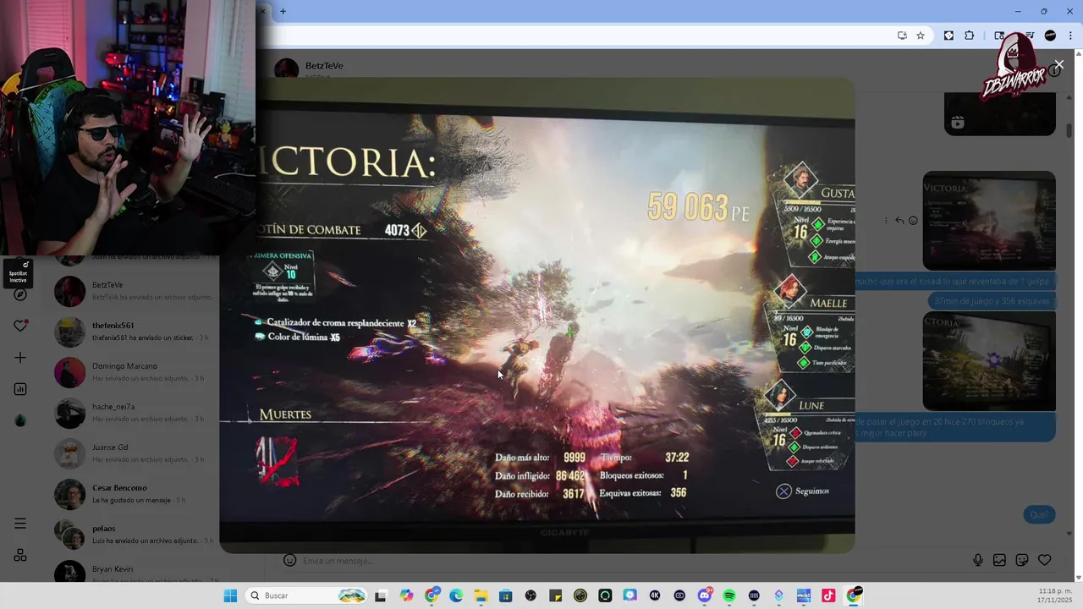Click the sticker icon in composer
Viewport: 1083px width, 609px height.
point(1022,560)
